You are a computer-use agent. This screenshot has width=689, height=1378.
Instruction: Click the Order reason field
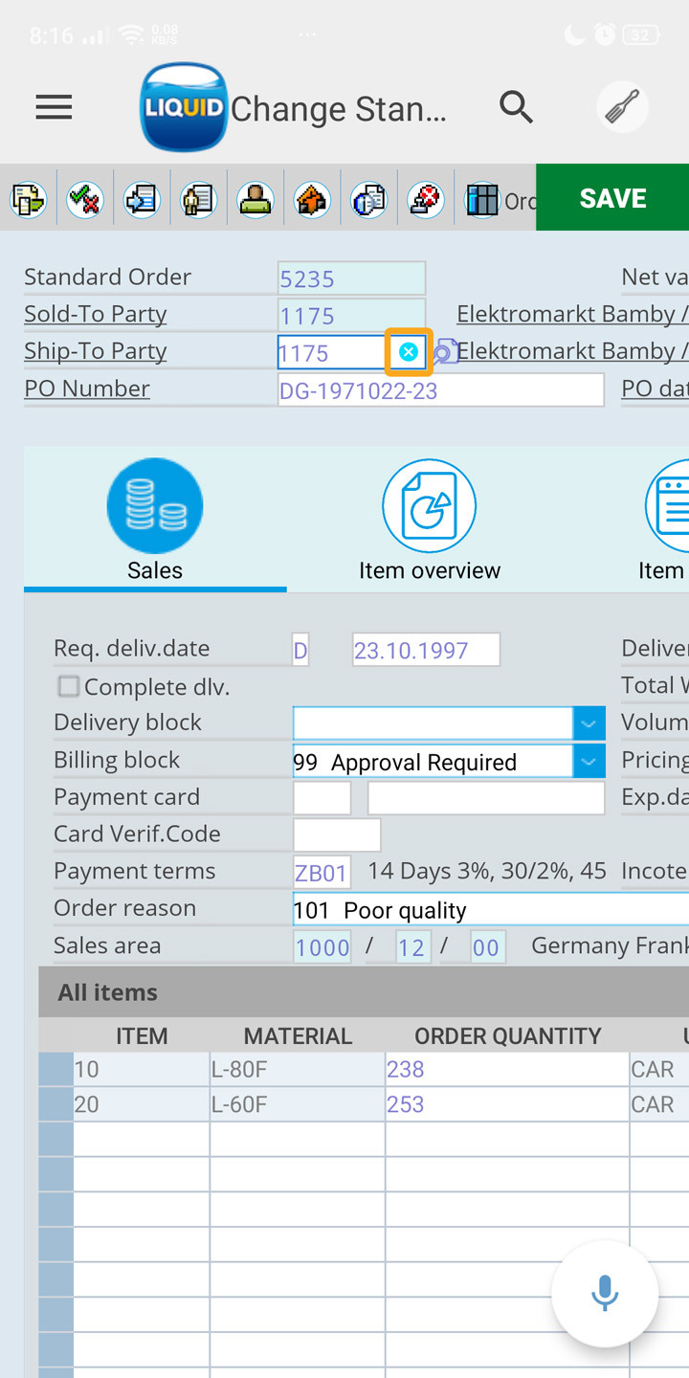point(488,909)
